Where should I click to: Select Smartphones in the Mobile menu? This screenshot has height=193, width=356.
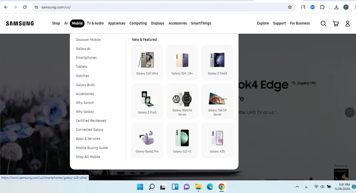coord(86,58)
